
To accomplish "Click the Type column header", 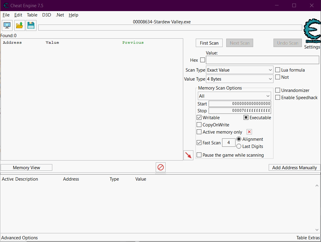I will coord(114,179).
